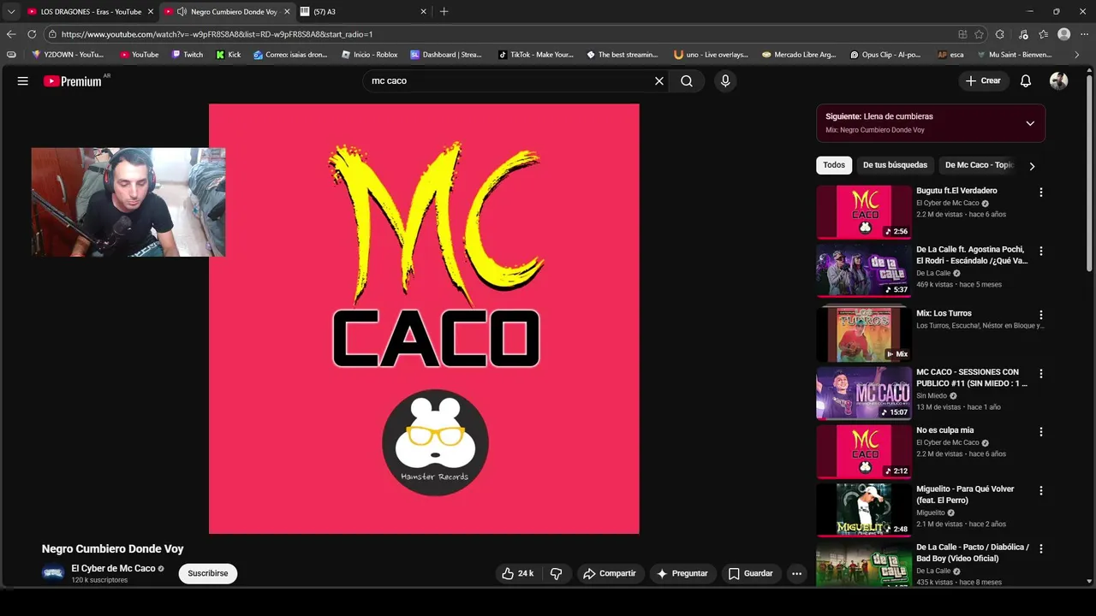Viewport: 1096px width, 616px height.
Task: Open the browser profile icon
Action: point(1064,34)
